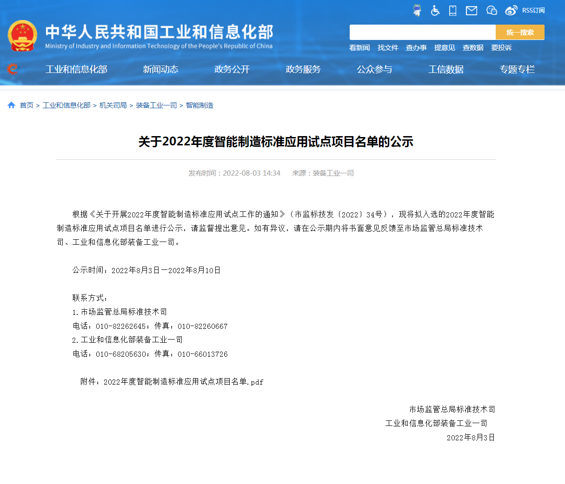Click the publish time 2022-08-03 14:34
Screen dimensions: 565x484
click(252, 173)
